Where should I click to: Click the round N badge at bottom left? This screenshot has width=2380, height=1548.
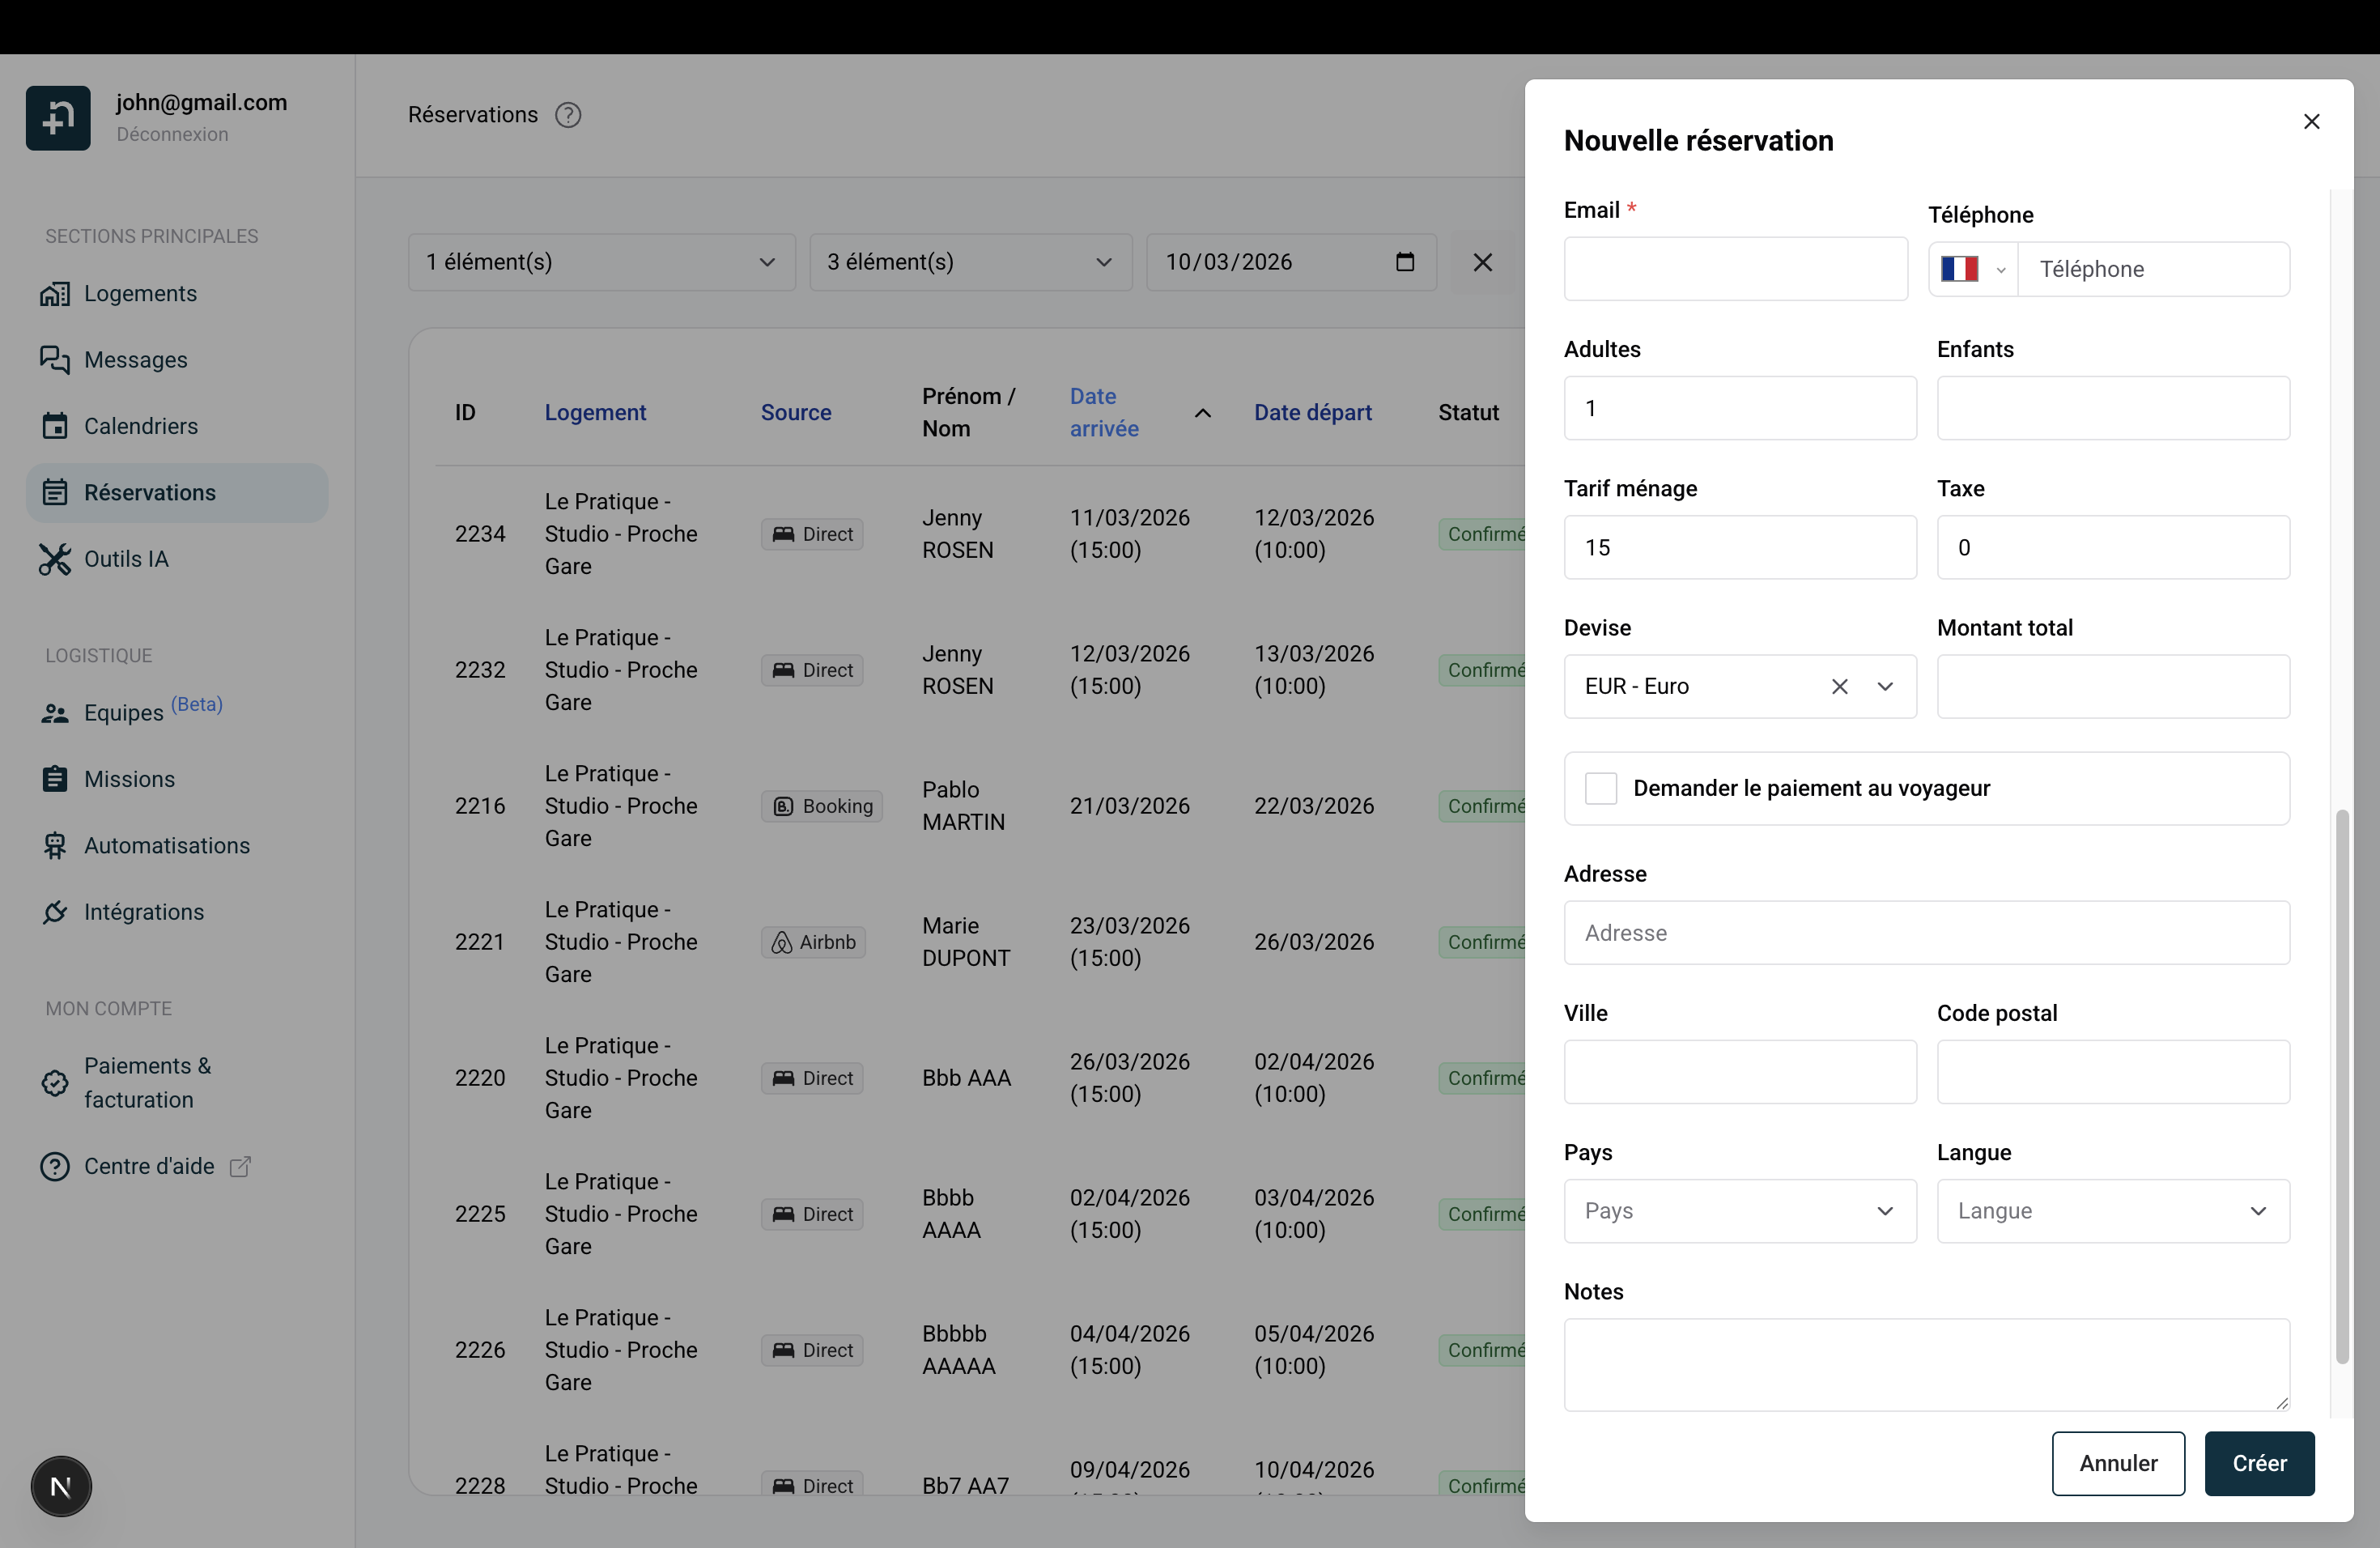[x=61, y=1487]
